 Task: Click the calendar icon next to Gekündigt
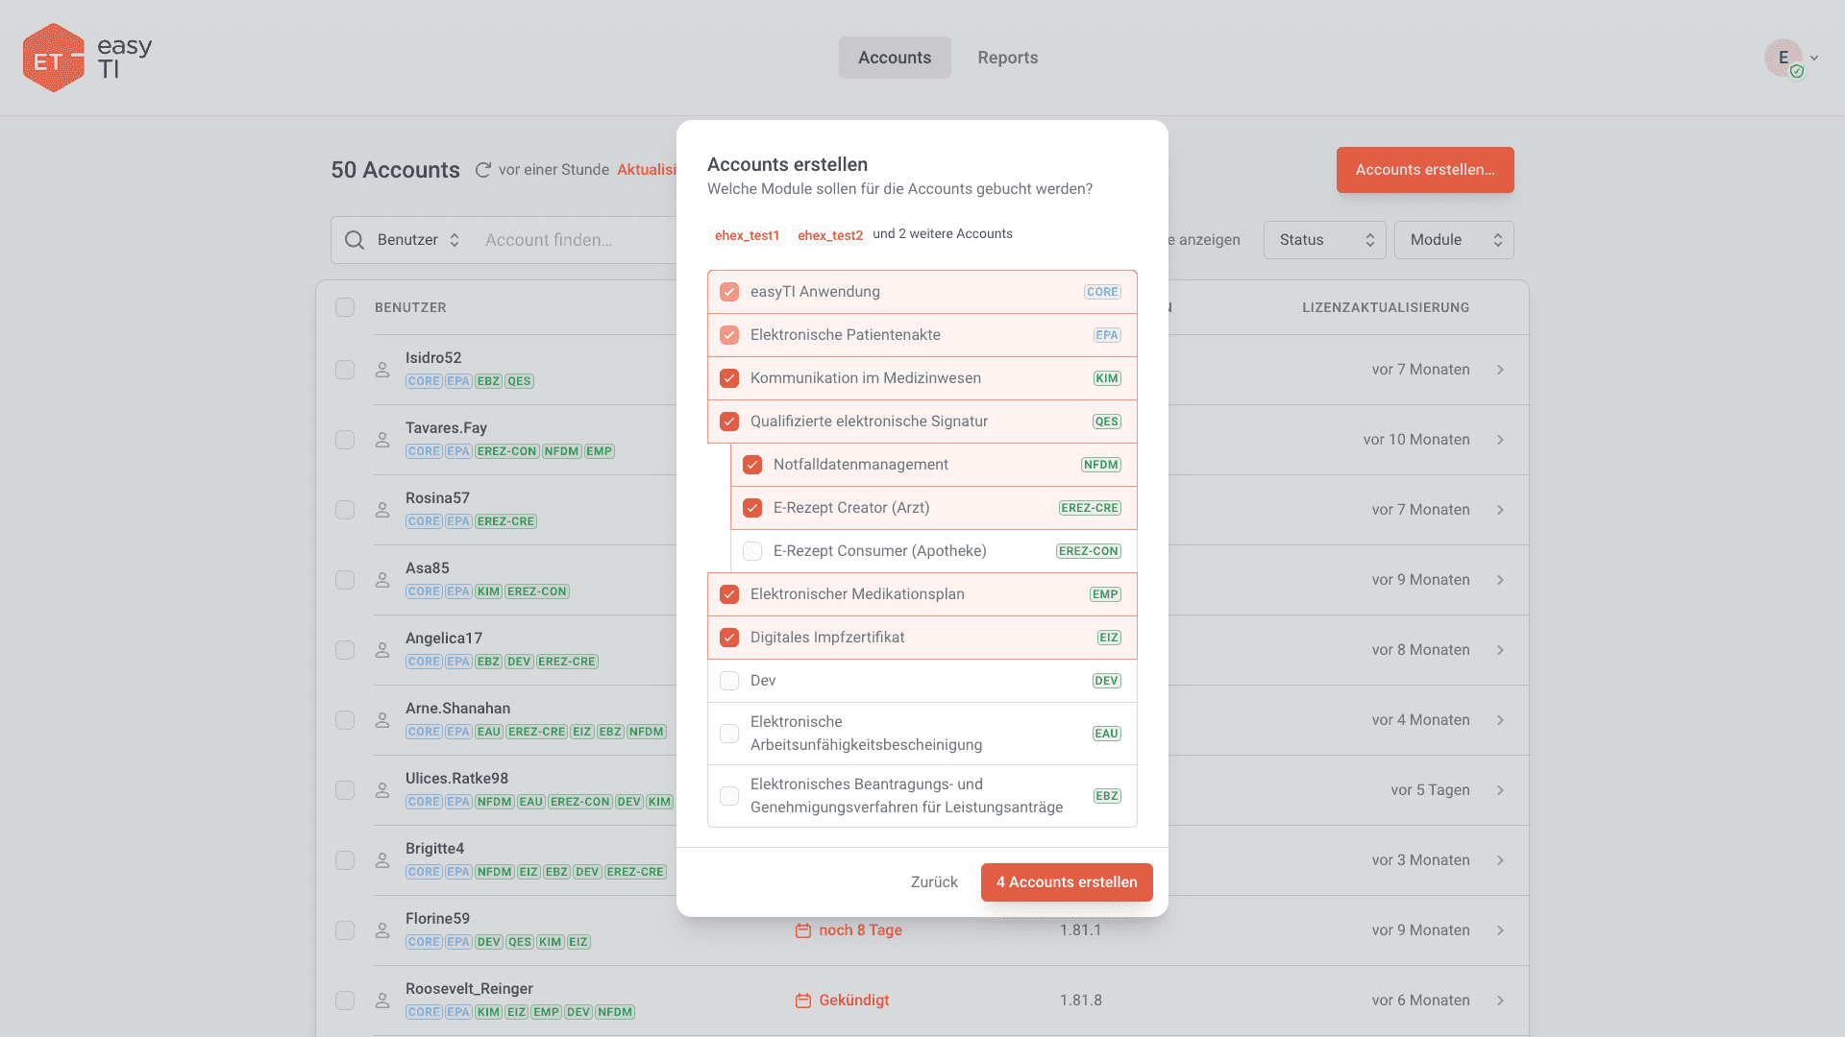803,1001
